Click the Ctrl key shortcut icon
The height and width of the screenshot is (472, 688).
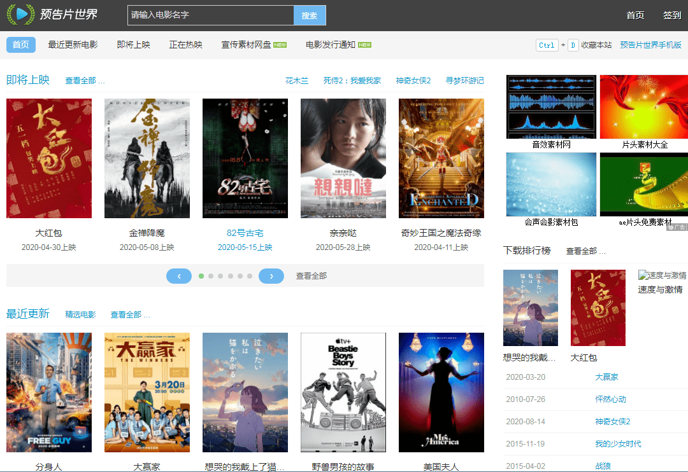[x=547, y=45]
